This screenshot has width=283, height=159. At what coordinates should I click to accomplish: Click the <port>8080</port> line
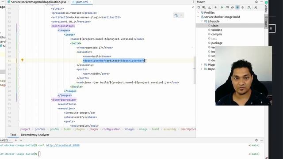click(96, 74)
